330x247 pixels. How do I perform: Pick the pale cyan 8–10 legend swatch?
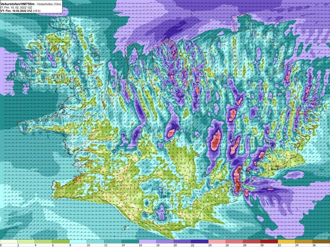click(78, 242)
